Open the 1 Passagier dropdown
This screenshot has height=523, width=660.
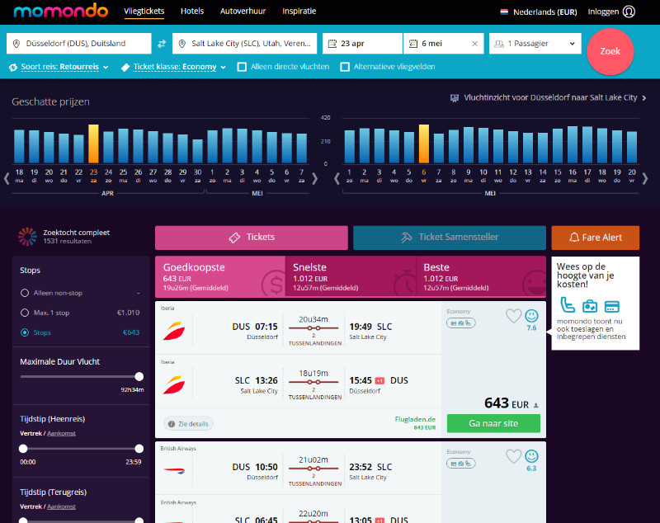[535, 44]
